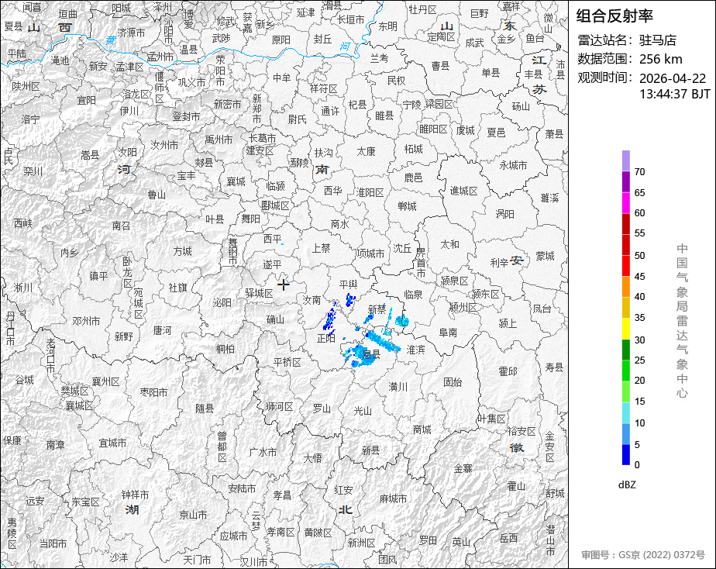The width and height of the screenshot is (716, 569).
Task: Click the 潢川 map label
Action: (x=398, y=387)
